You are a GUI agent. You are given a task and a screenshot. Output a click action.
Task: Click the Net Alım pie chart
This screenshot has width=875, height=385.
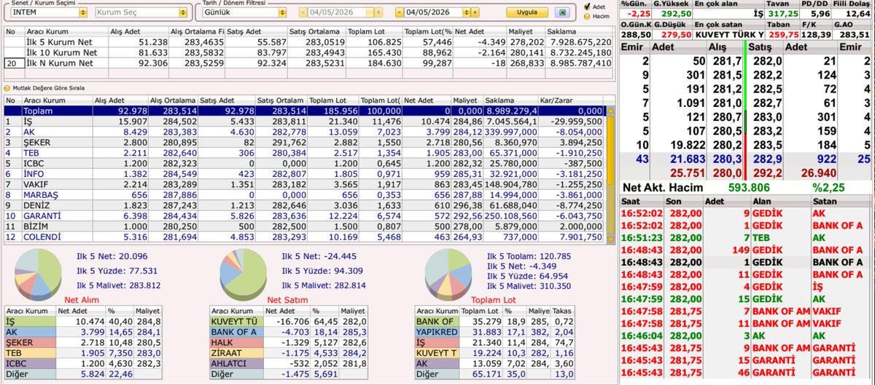click(x=39, y=273)
